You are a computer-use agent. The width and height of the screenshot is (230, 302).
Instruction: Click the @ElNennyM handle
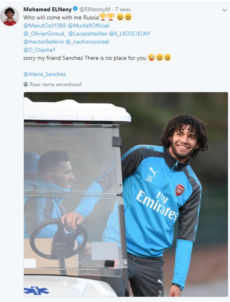coord(95,9)
